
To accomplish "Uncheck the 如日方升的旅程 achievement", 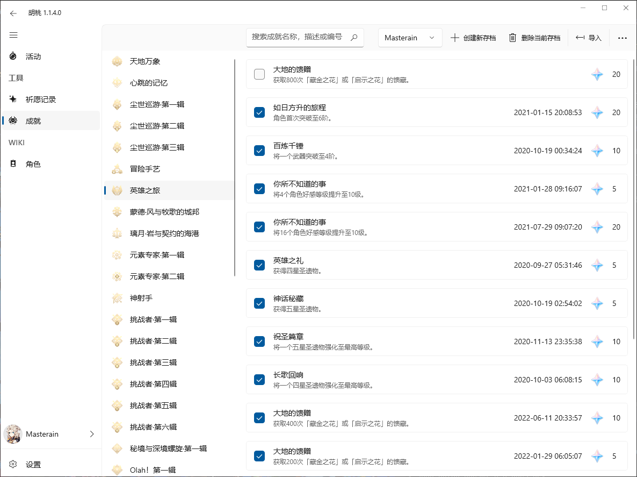I will 259,112.
